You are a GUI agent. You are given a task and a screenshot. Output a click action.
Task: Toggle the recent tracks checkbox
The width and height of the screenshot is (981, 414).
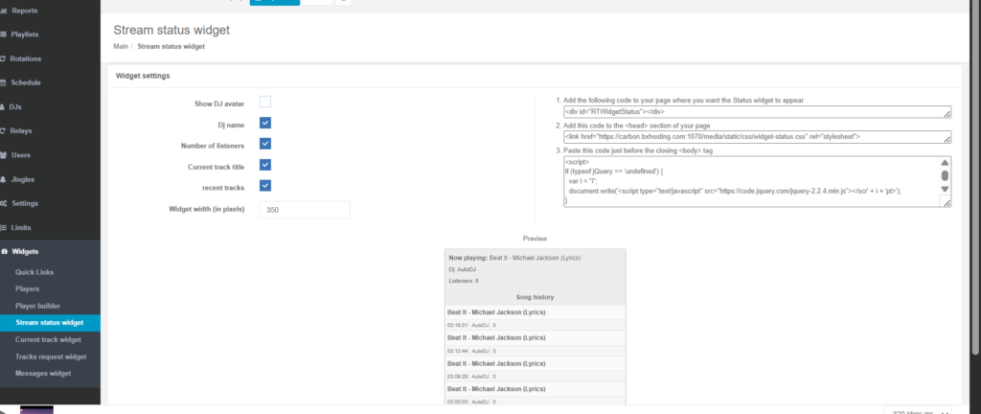[x=265, y=186]
